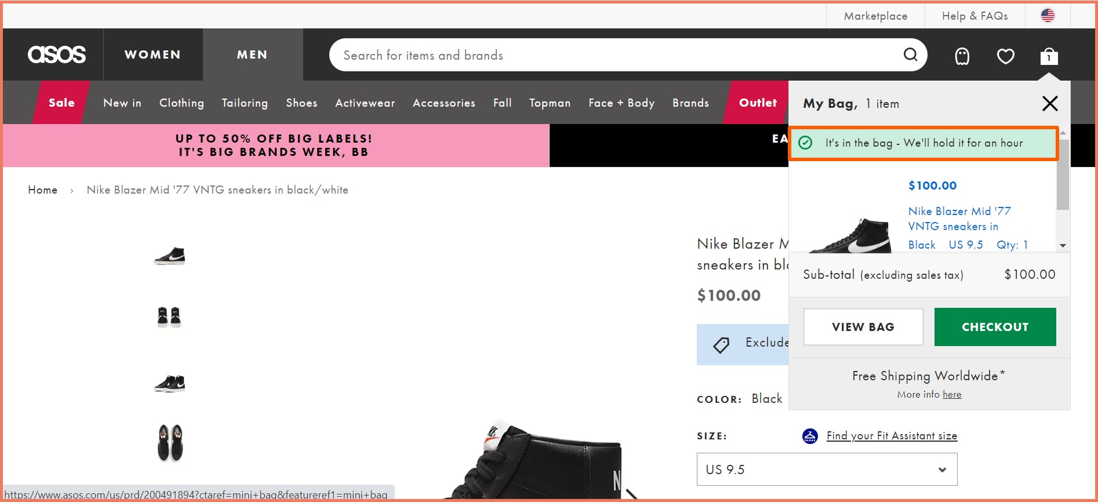
Task: Open the My Account icon
Action: [962, 56]
